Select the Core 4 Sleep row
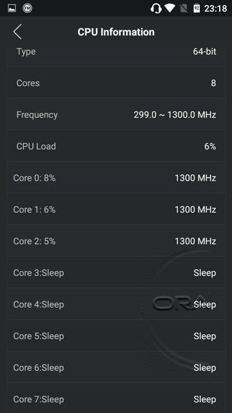 click(x=116, y=304)
